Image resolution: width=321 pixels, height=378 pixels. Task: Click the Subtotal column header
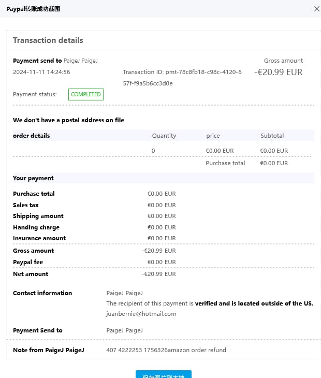click(272, 136)
